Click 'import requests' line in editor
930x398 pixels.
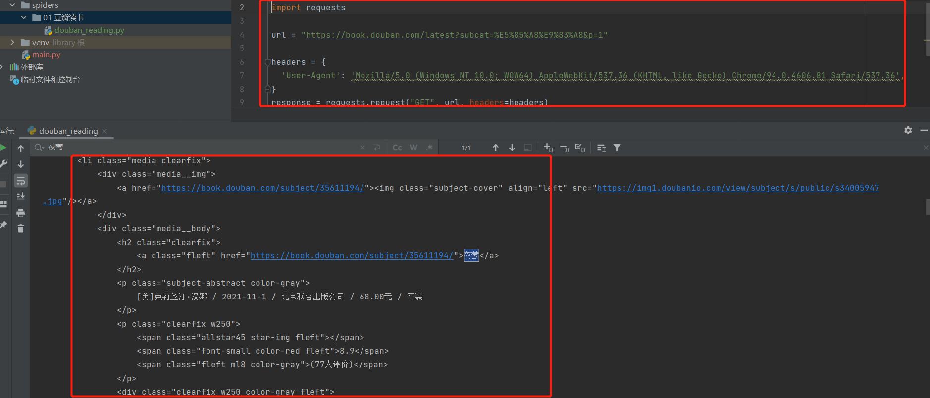point(309,7)
